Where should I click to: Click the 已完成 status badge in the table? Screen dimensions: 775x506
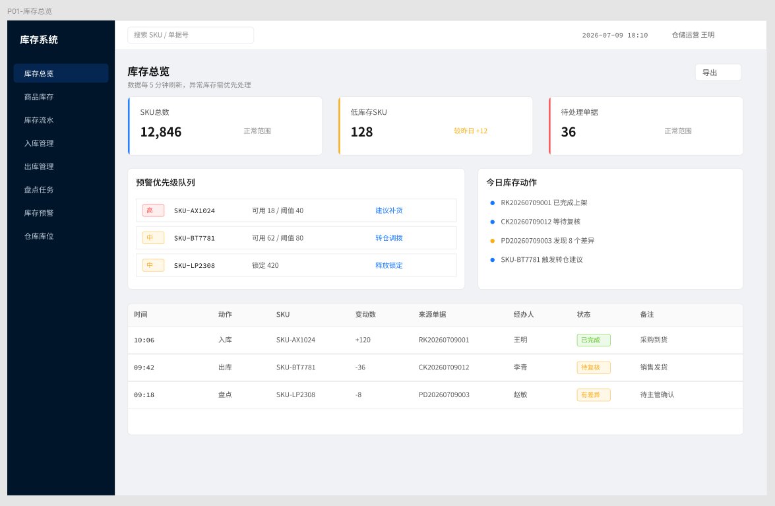(594, 340)
